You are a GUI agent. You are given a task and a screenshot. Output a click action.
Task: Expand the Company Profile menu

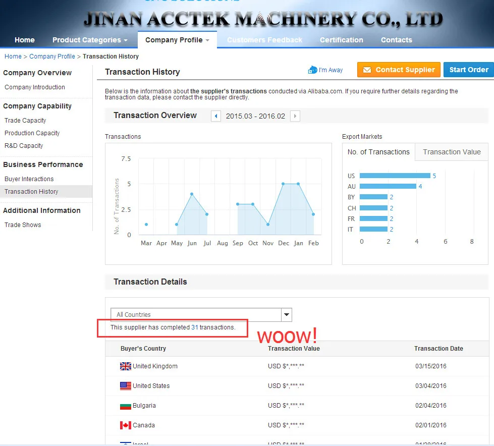[178, 40]
